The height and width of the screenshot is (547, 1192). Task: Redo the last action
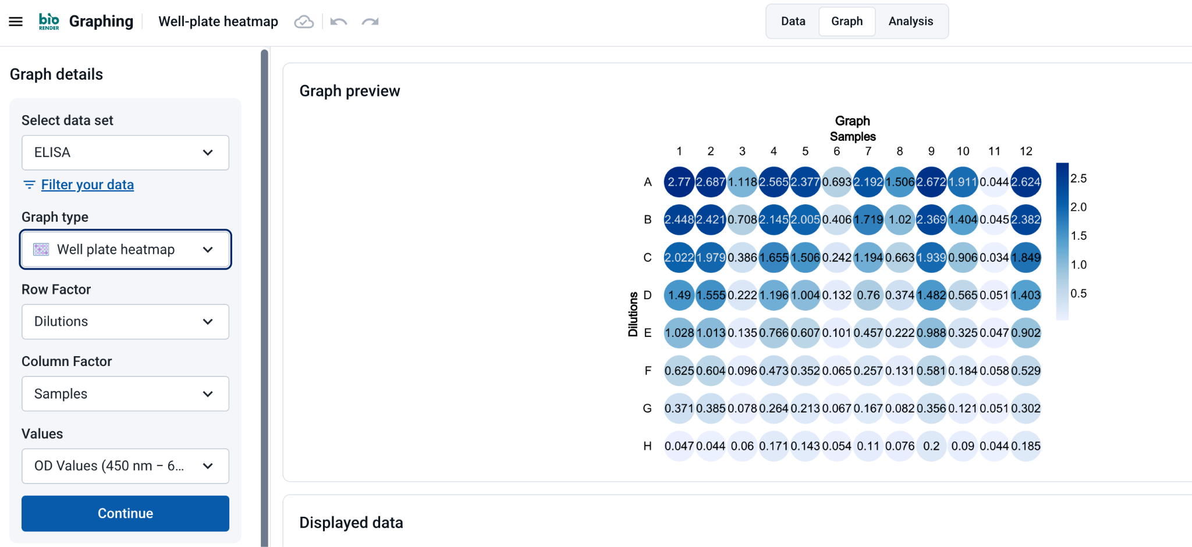[370, 22]
